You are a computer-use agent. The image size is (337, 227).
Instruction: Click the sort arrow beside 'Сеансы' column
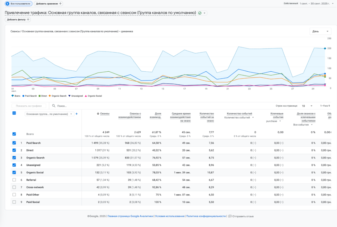coord(98,114)
